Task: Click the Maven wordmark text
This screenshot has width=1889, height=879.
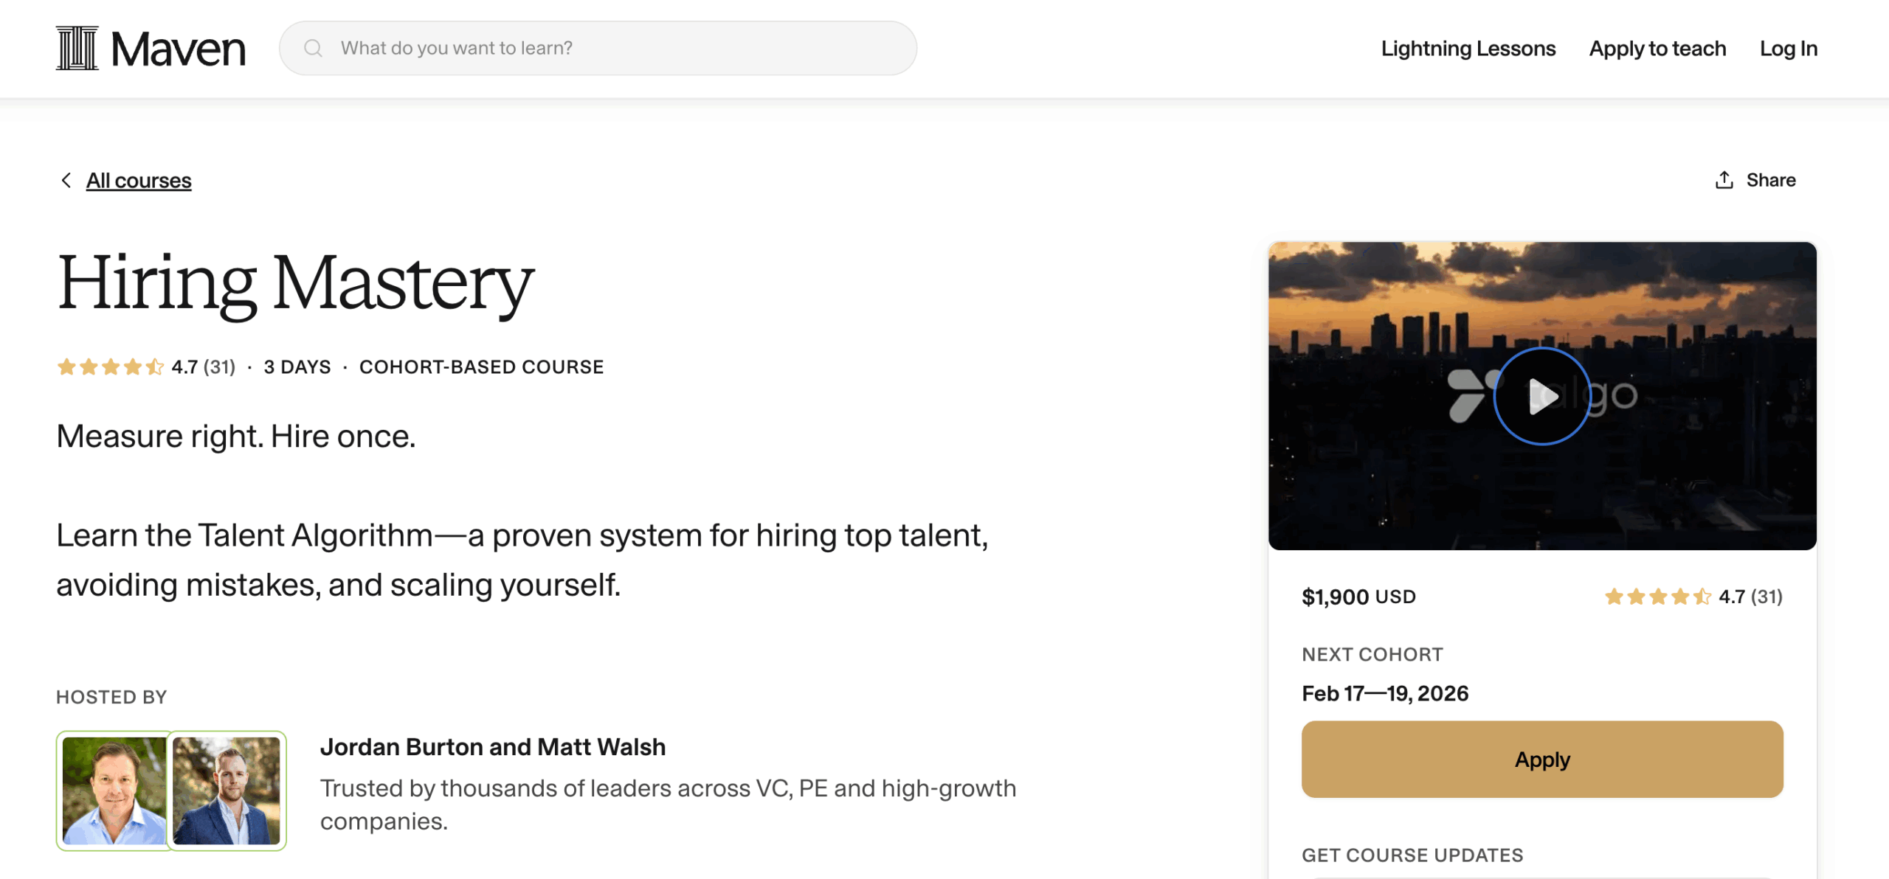Action: click(178, 49)
